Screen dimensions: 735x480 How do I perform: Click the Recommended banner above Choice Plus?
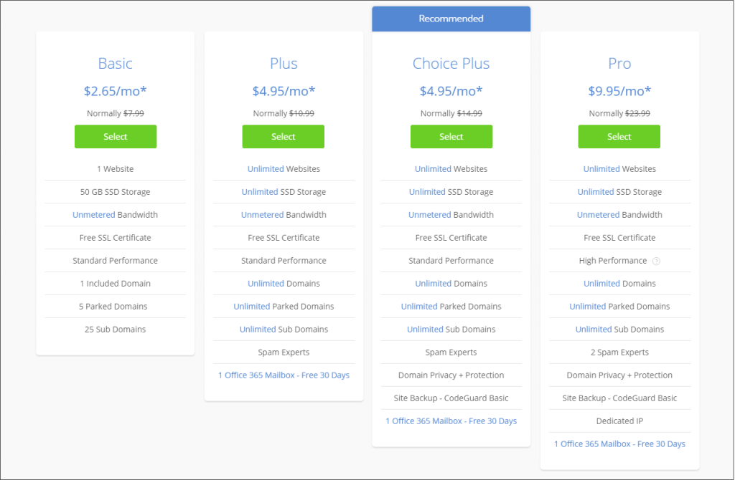tap(451, 18)
